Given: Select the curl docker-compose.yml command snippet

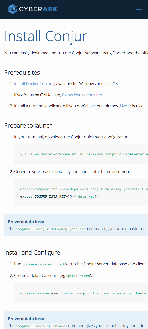Looking at the screenshot, I should point(83,154).
